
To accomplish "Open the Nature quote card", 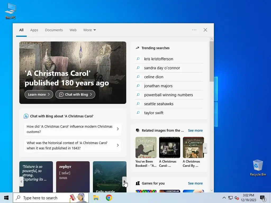I will tap(36, 177).
